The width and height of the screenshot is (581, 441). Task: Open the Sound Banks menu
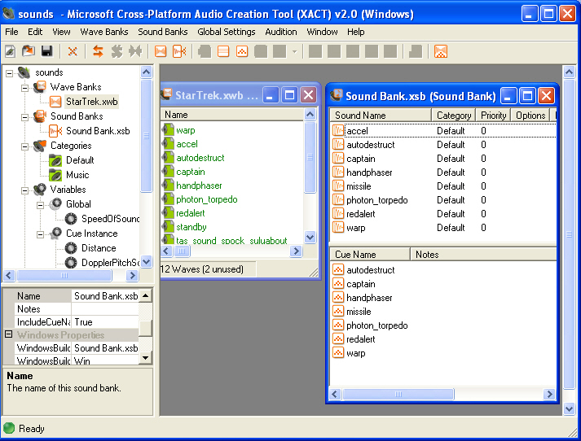pyautogui.click(x=163, y=32)
